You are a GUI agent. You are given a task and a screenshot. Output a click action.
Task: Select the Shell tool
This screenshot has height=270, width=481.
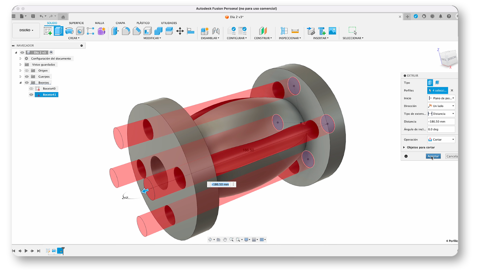tap(148, 31)
